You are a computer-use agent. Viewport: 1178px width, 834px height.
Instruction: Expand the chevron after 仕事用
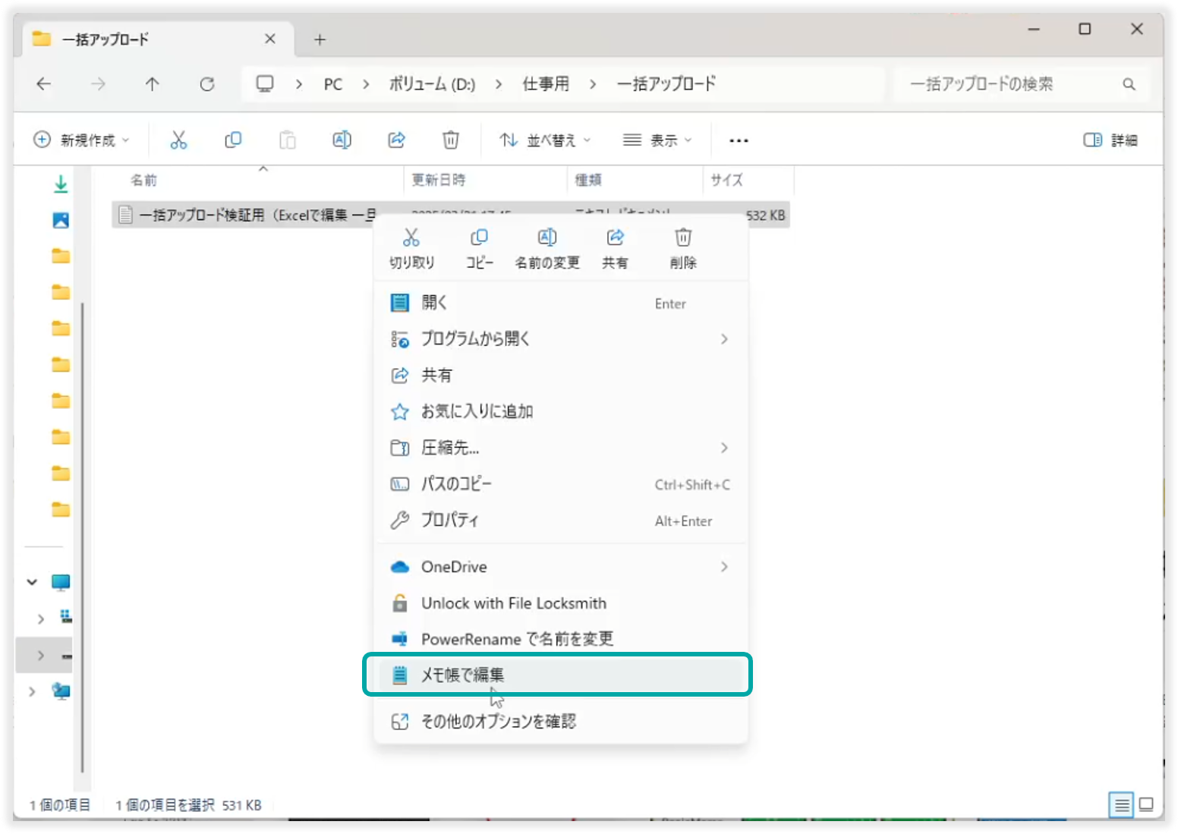[592, 83]
